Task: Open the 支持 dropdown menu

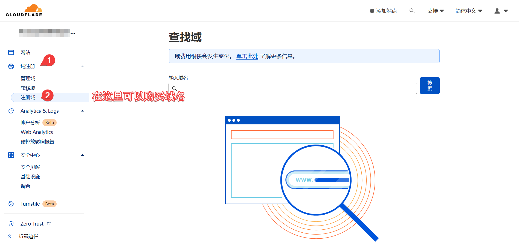Action: [436, 11]
